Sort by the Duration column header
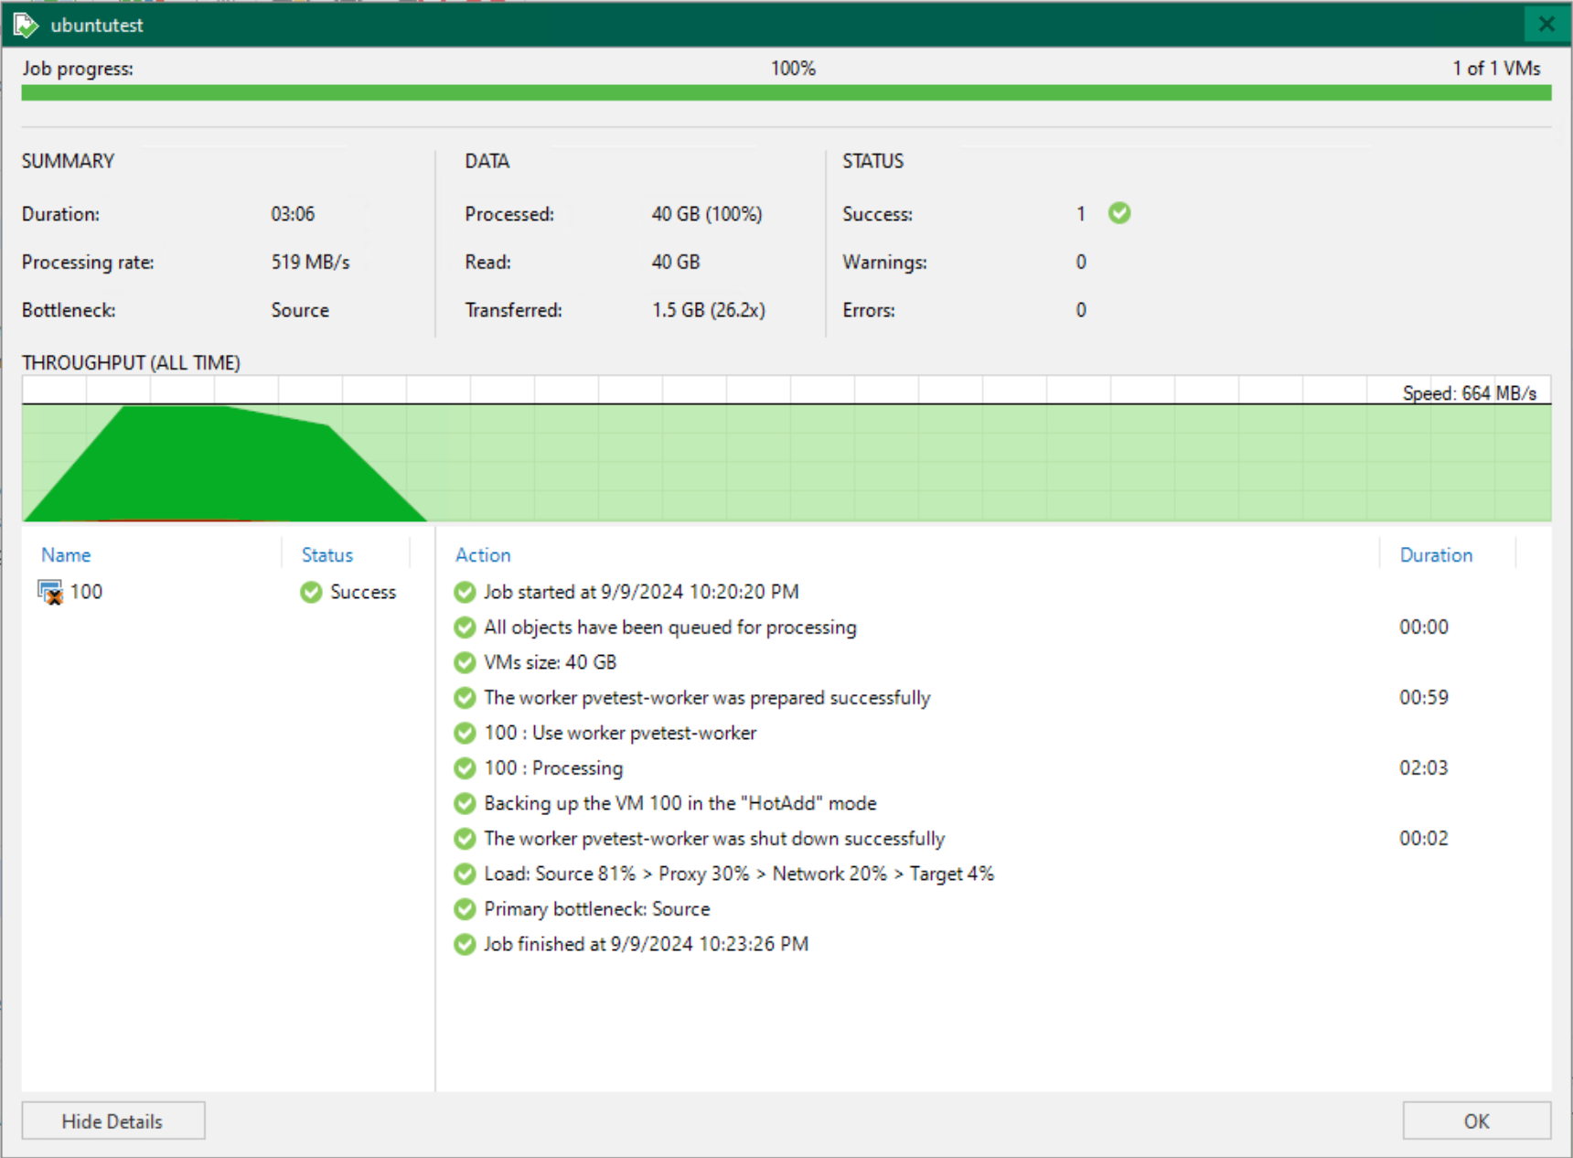 [1435, 554]
